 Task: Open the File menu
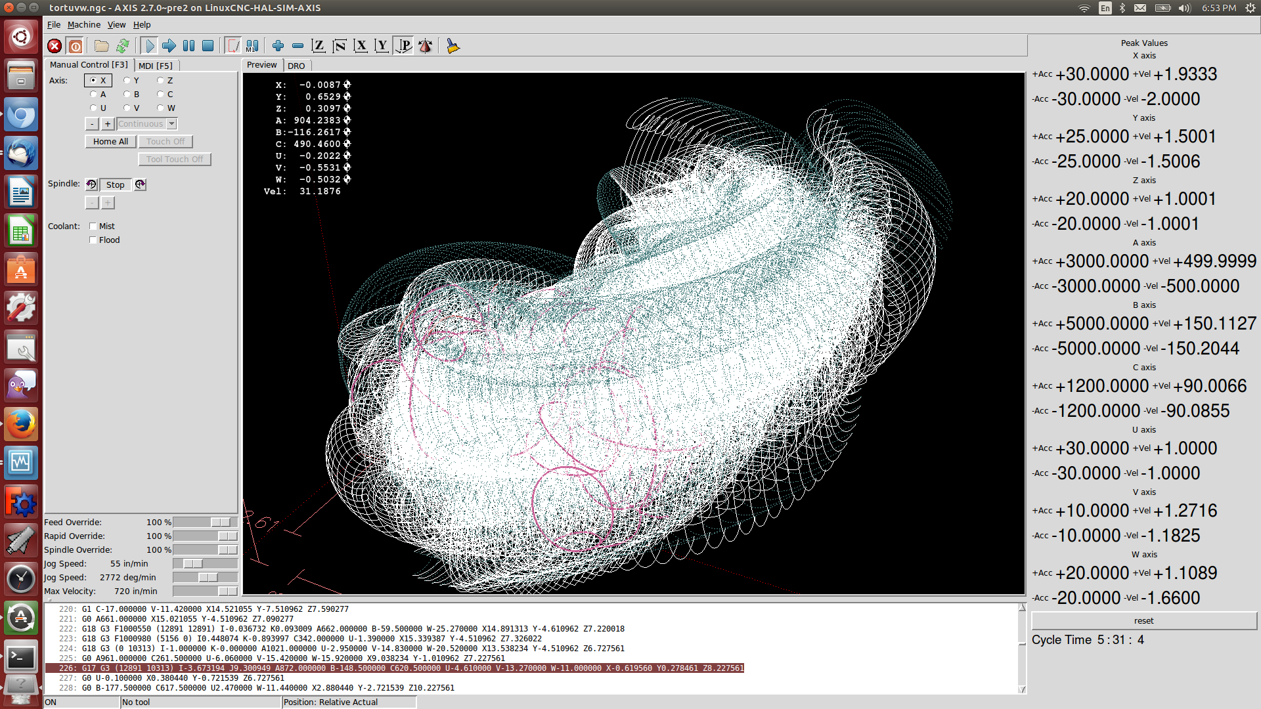point(54,25)
